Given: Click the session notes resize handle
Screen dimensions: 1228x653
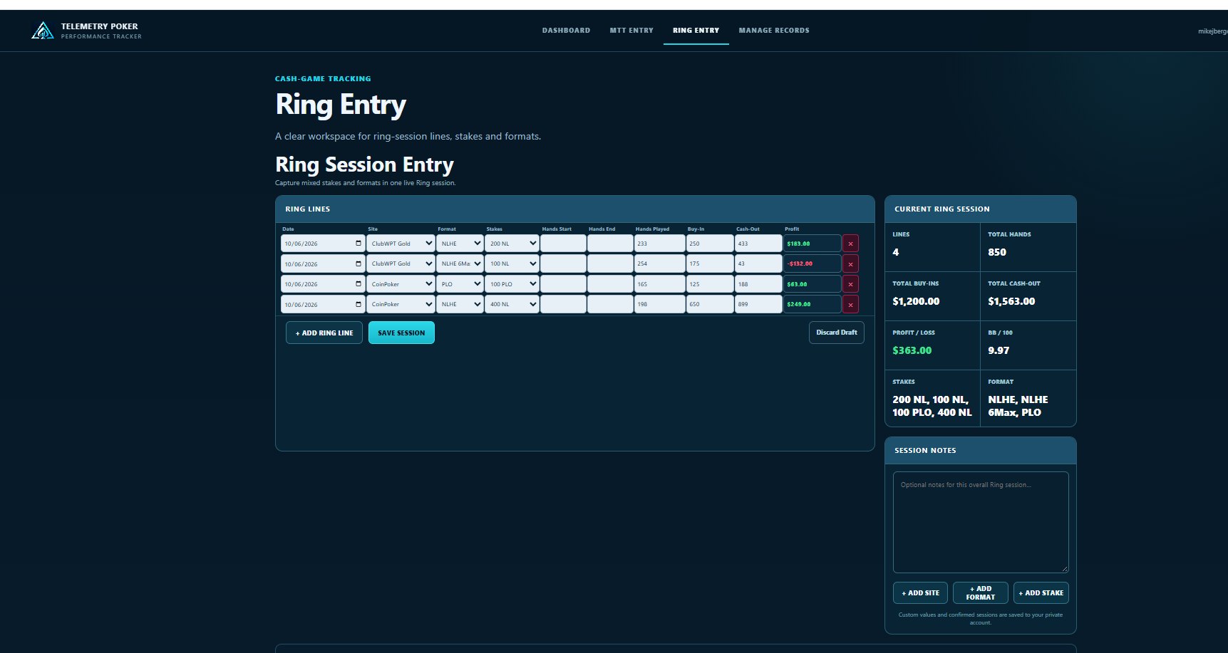Looking at the screenshot, I should click(1065, 569).
